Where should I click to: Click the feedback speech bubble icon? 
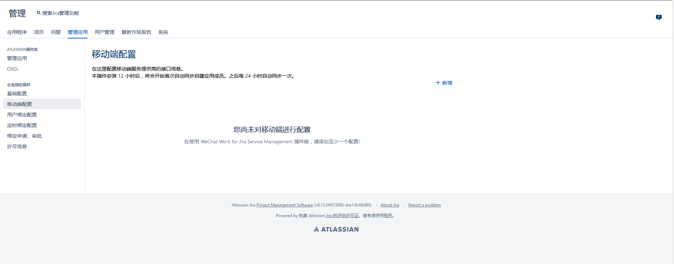(658, 17)
